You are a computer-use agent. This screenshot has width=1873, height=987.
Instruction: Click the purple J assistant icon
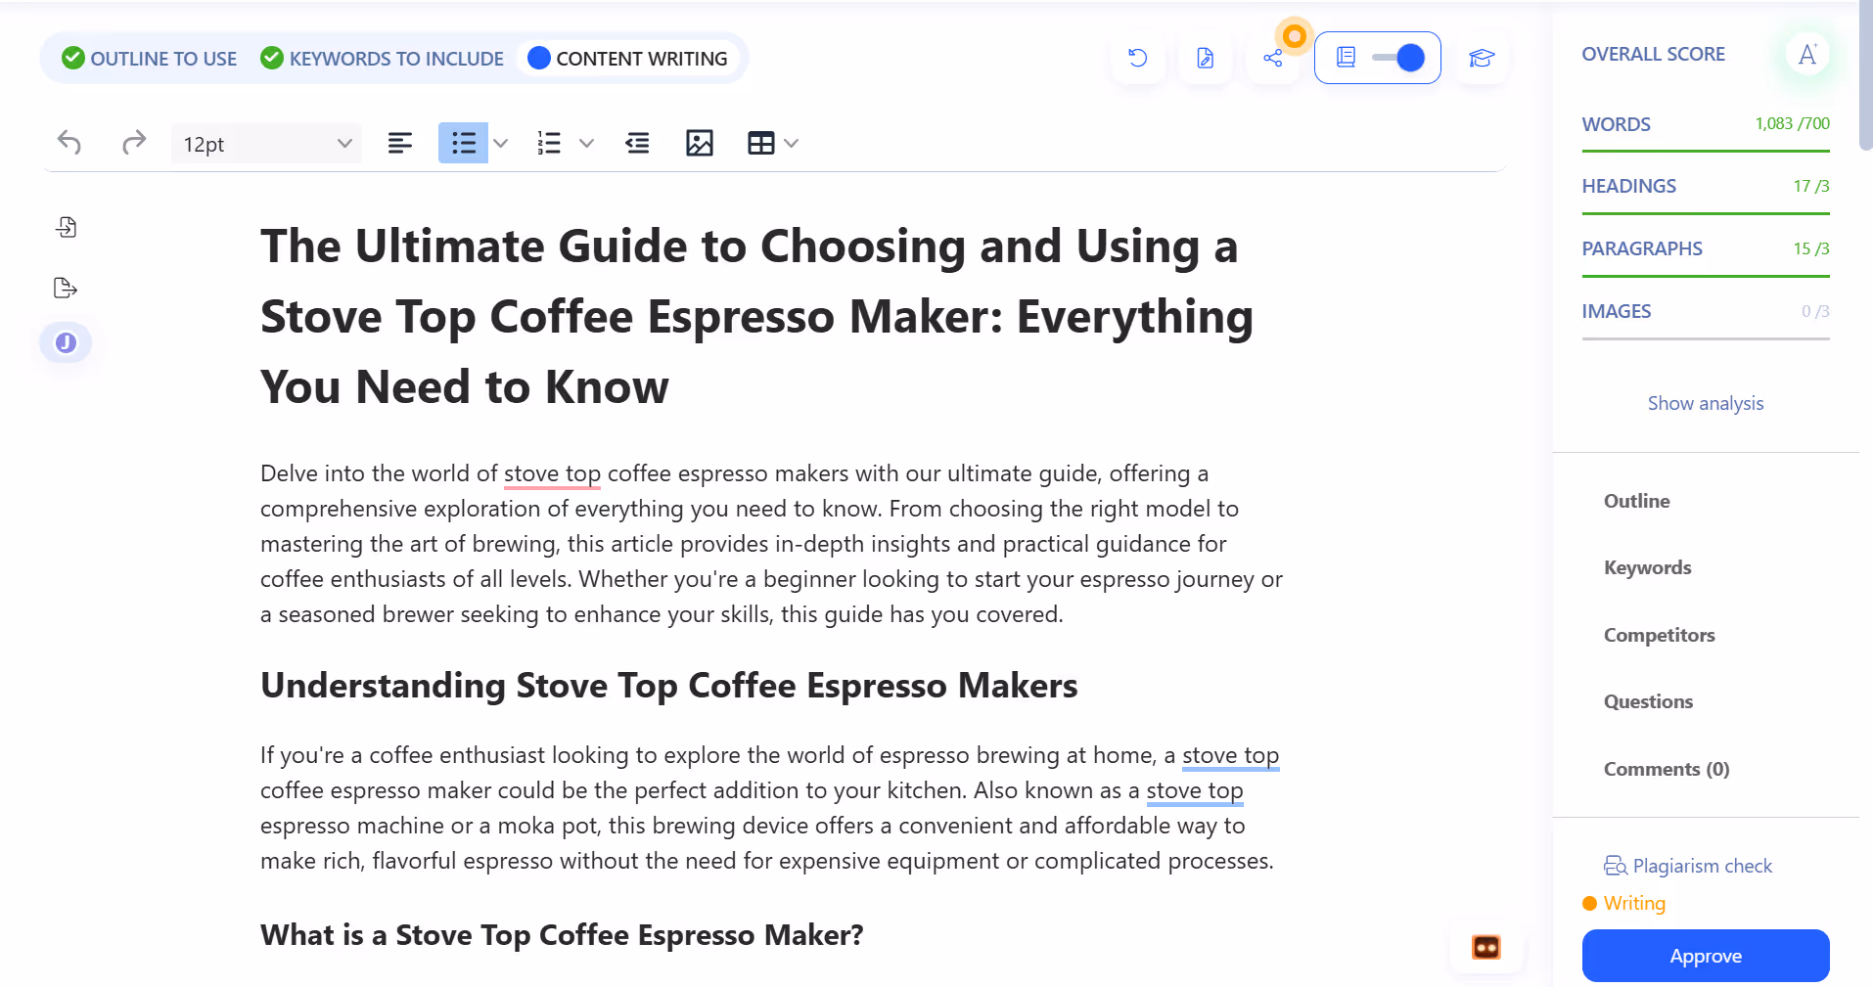[x=66, y=342]
